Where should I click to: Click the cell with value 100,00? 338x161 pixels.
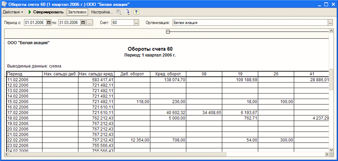276,101
